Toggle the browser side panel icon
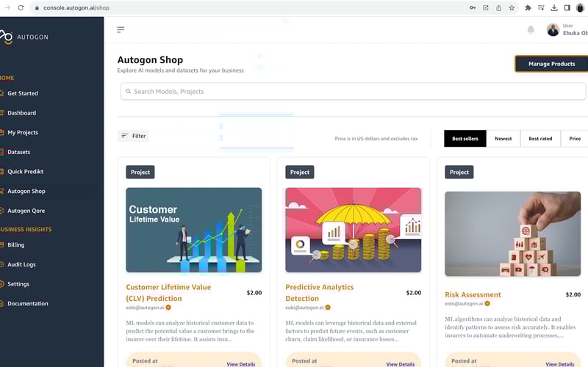Image resolution: width=588 pixels, height=367 pixels. pyautogui.click(x=567, y=7)
